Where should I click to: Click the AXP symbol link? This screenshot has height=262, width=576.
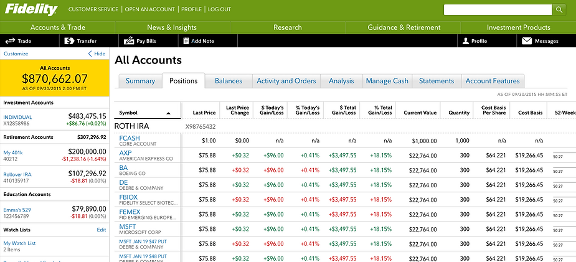coord(125,152)
